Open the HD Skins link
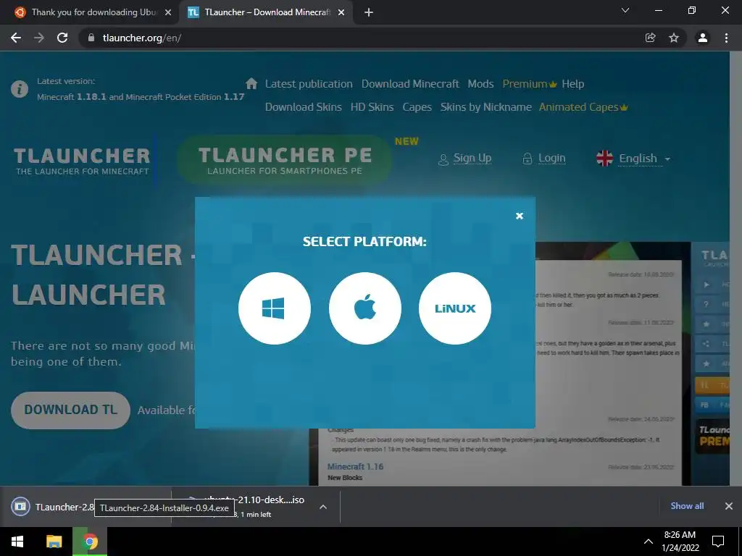Viewport: 742px width, 556px height. [x=372, y=107]
